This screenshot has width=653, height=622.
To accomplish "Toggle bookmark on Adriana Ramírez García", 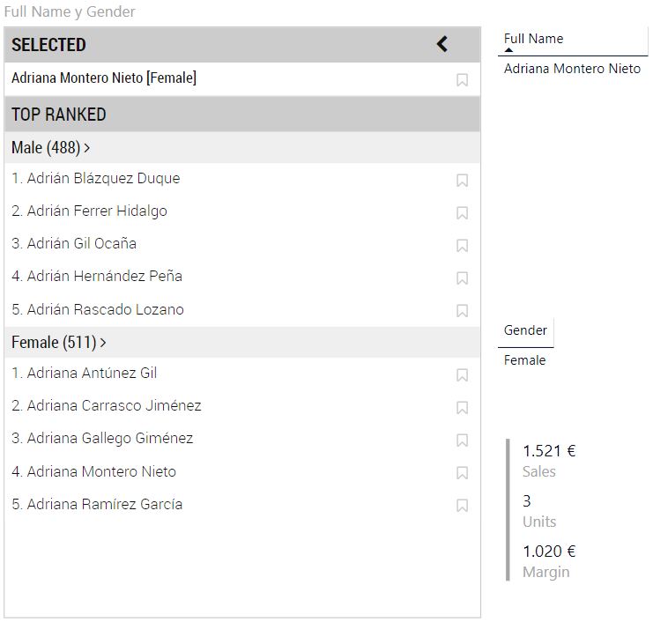I will (x=462, y=506).
